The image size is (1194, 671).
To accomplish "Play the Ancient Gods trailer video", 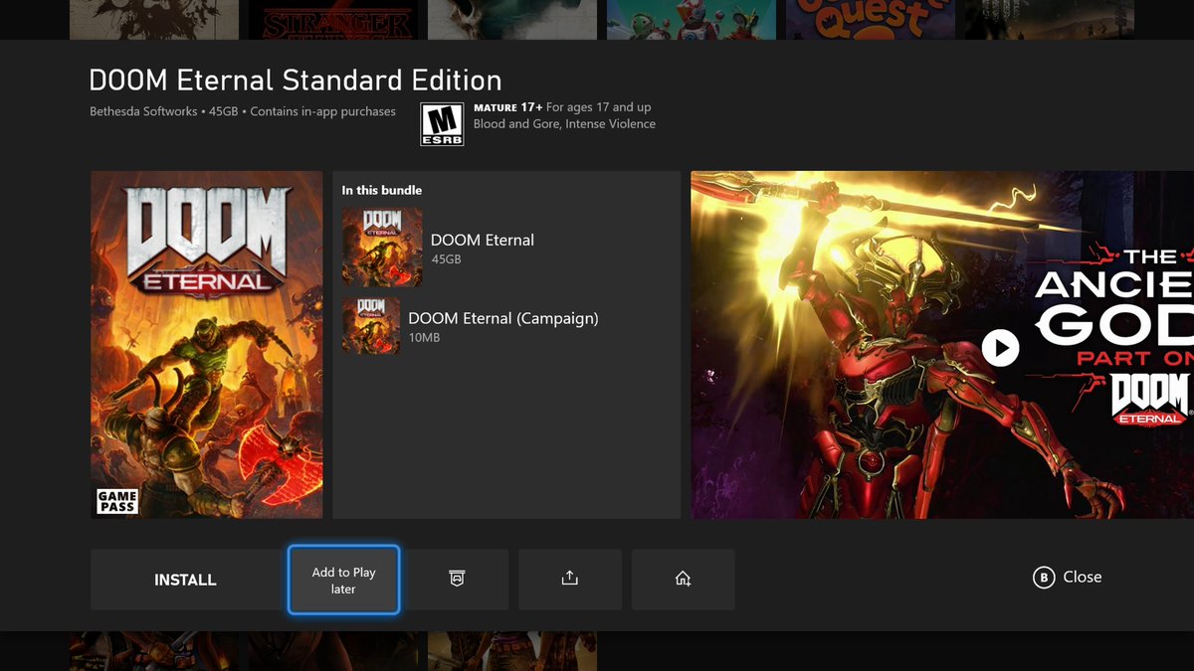I will pyautogui.click(x=1000, y=348).
